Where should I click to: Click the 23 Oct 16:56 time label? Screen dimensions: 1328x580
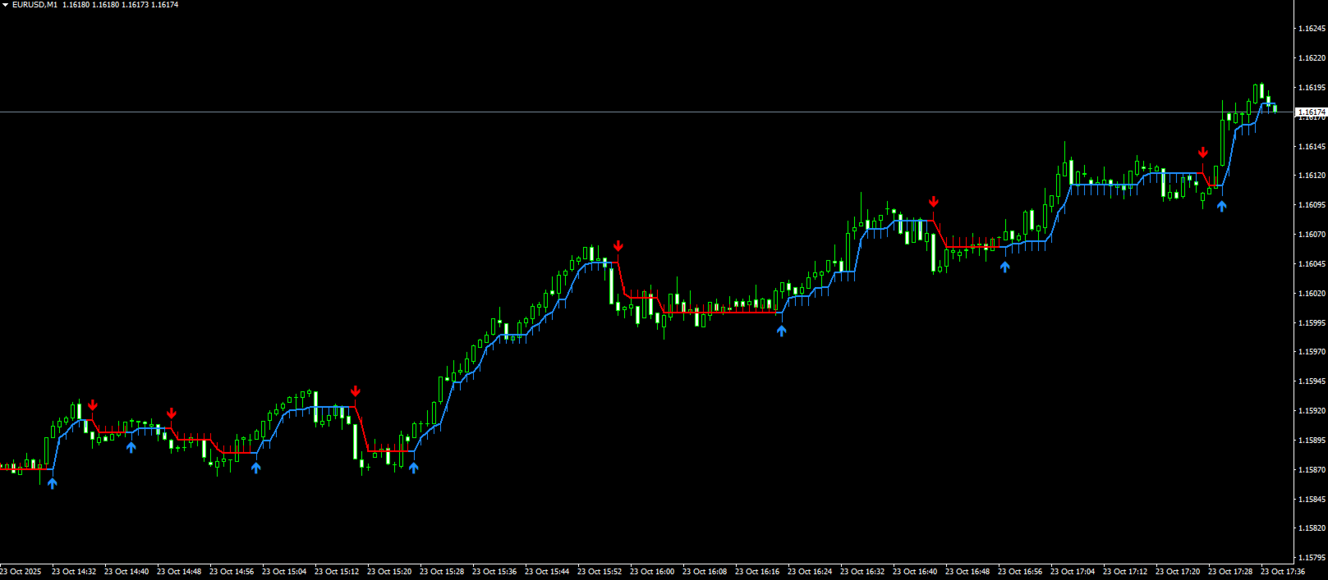click(x=1020, y=572)
